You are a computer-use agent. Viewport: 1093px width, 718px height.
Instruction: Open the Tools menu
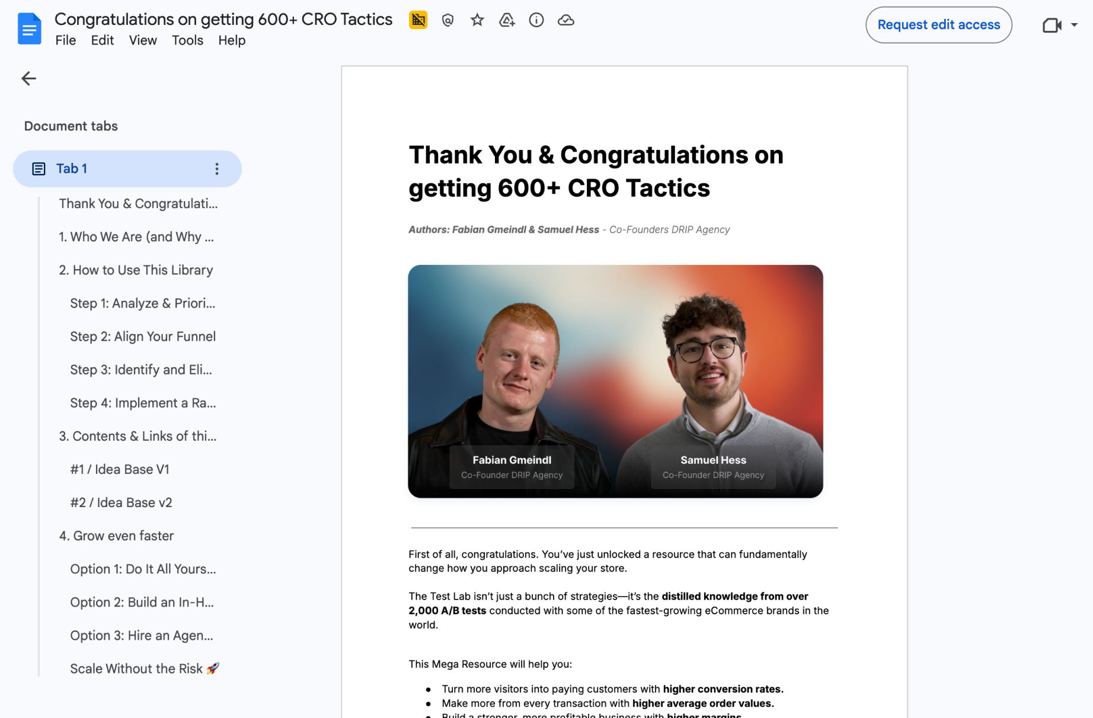tap(187, 40)
